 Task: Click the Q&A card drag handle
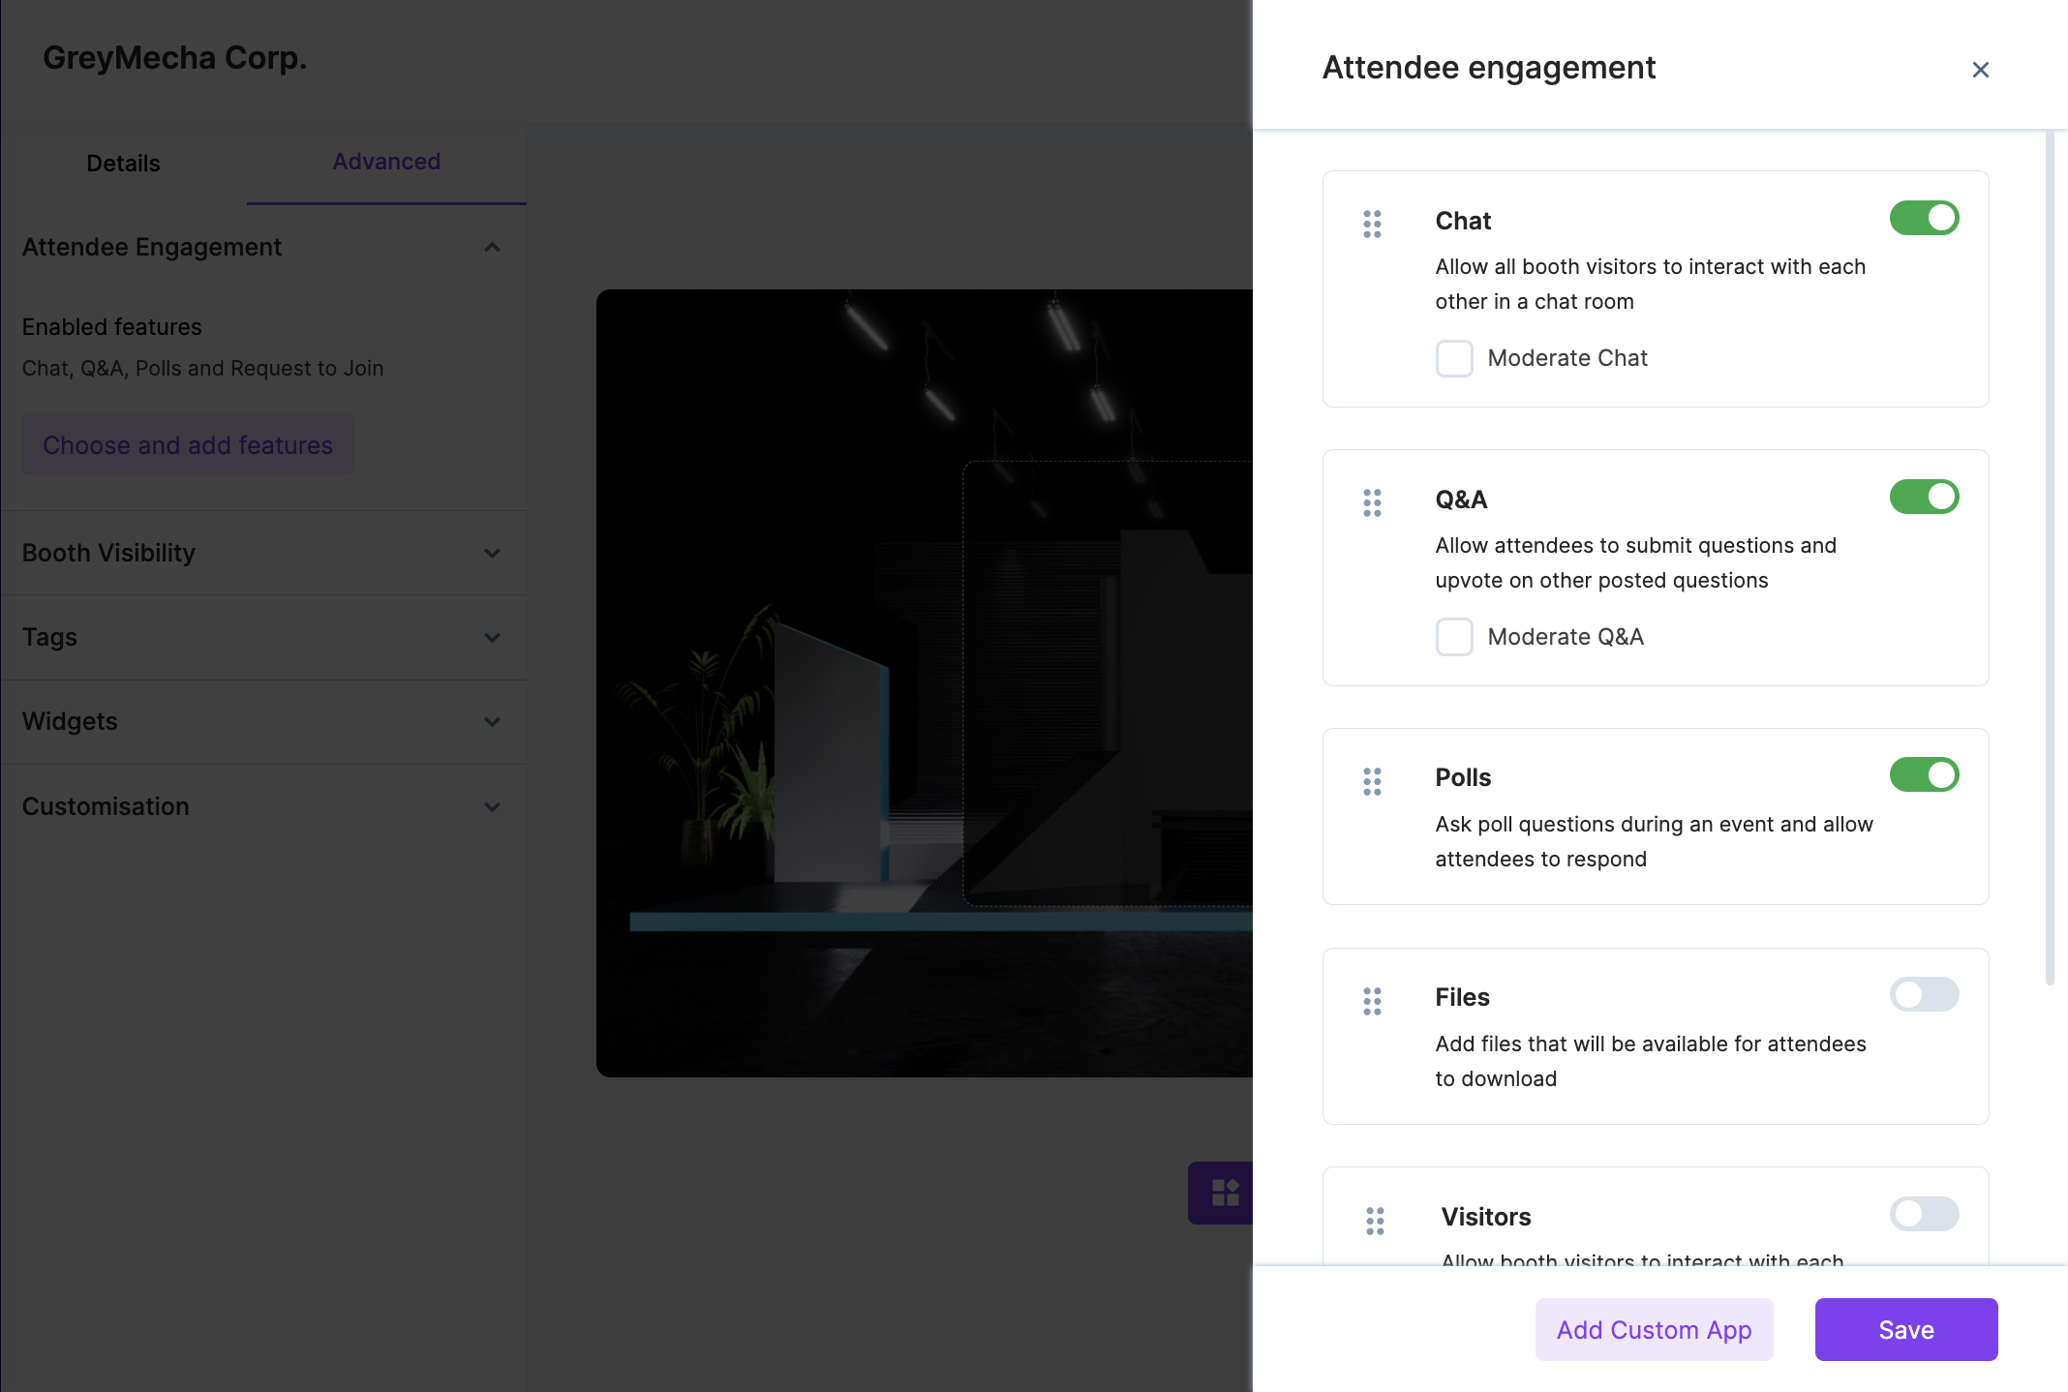(1372, 502)
